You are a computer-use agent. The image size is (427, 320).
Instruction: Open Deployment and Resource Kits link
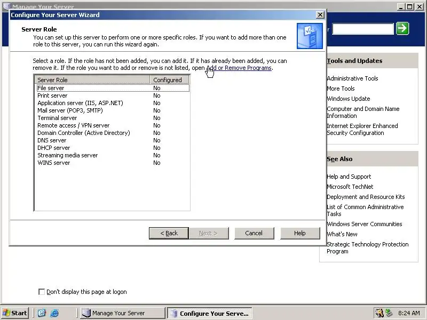pyautogui.click(x=366, y=197)
